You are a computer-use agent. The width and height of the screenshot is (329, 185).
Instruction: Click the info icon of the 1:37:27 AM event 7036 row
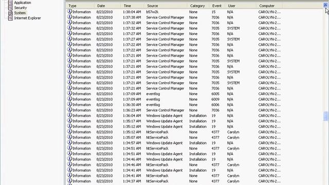tap(69, 33)
